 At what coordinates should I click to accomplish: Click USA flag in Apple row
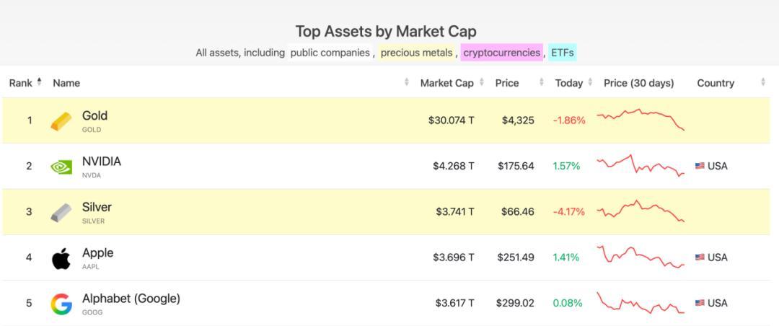point(700,257)
